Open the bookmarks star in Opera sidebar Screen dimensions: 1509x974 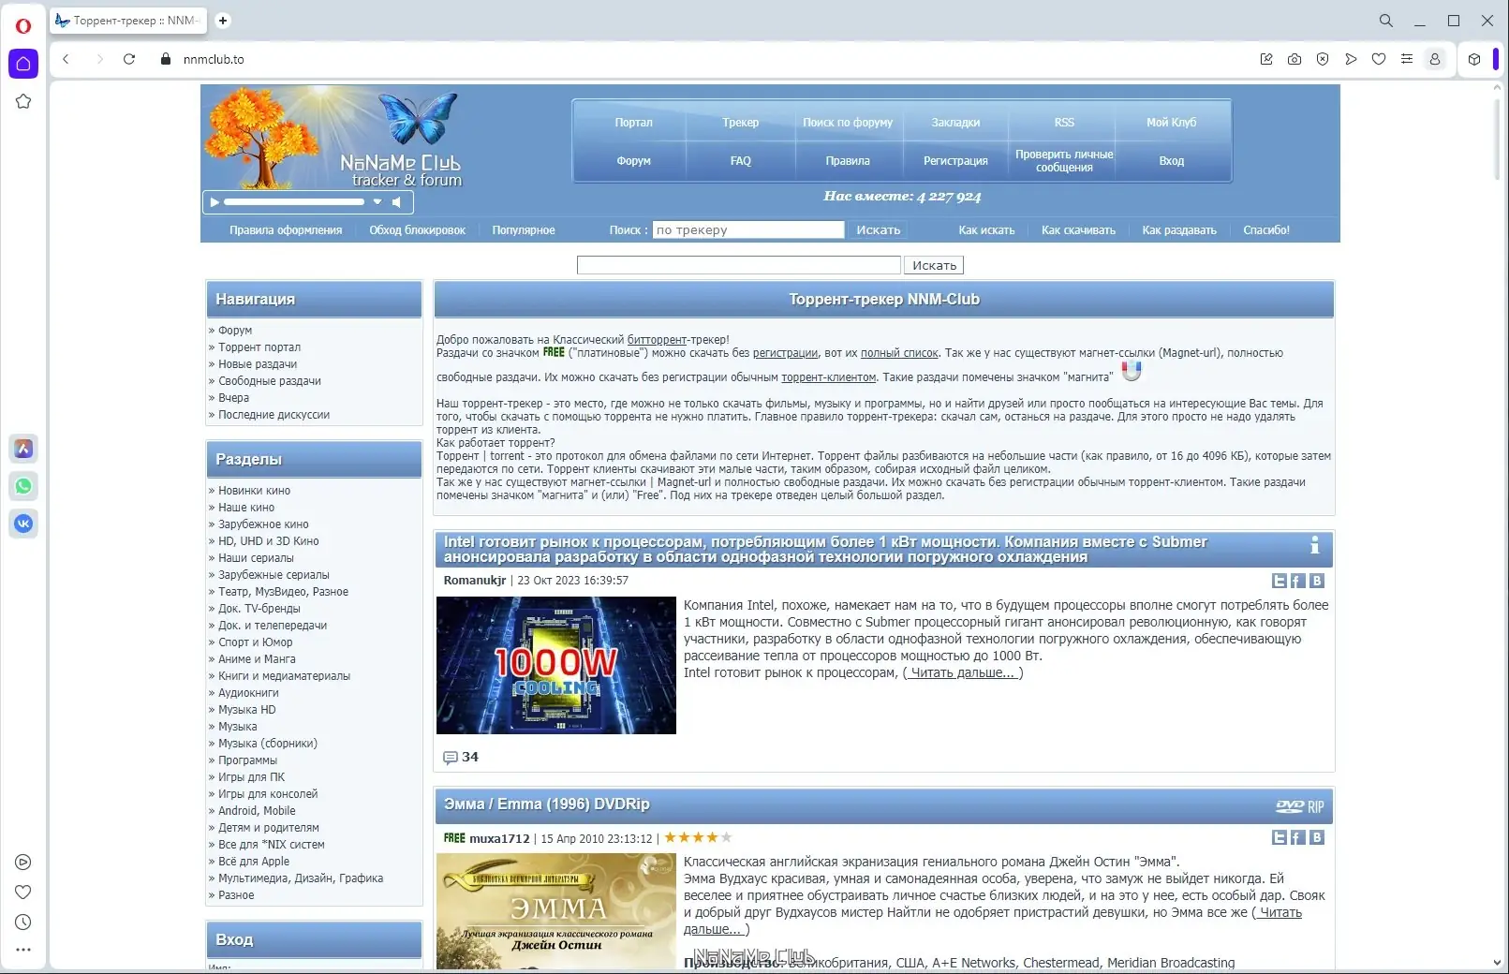[23, 101]
